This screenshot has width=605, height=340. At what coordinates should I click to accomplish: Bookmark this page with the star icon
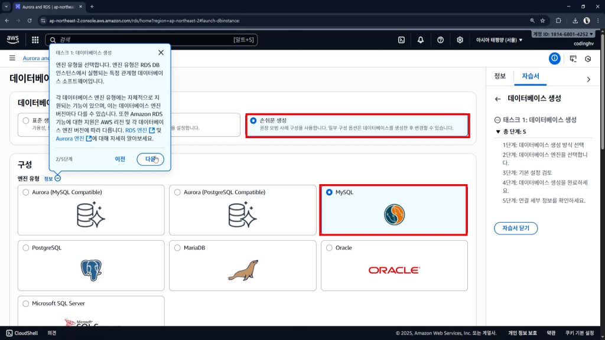pos(542,21)
